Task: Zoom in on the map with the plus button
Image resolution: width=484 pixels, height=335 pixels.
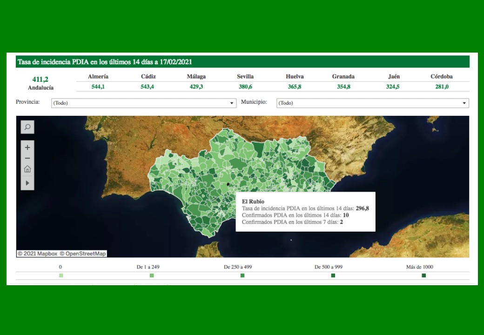Action: pyautogui.click(x=27, y=147)
